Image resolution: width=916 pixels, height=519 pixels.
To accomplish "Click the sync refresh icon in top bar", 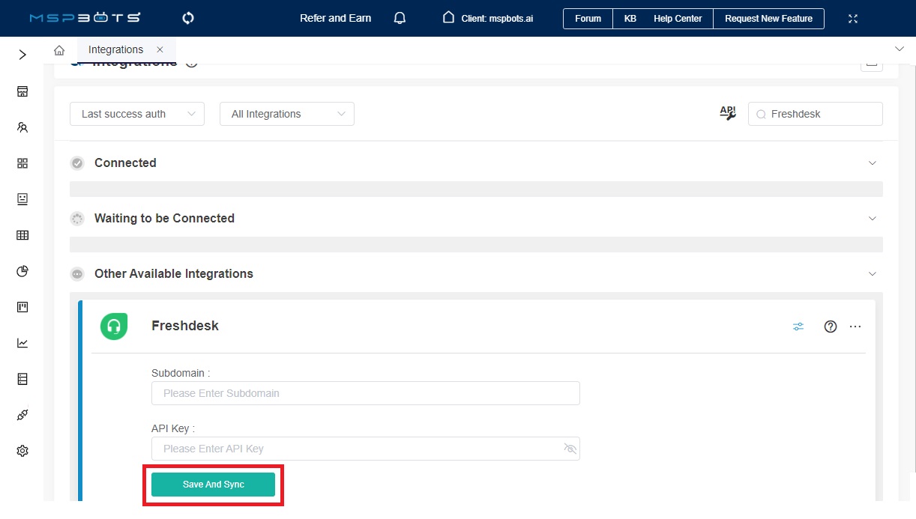I will (x=187, y=17).
